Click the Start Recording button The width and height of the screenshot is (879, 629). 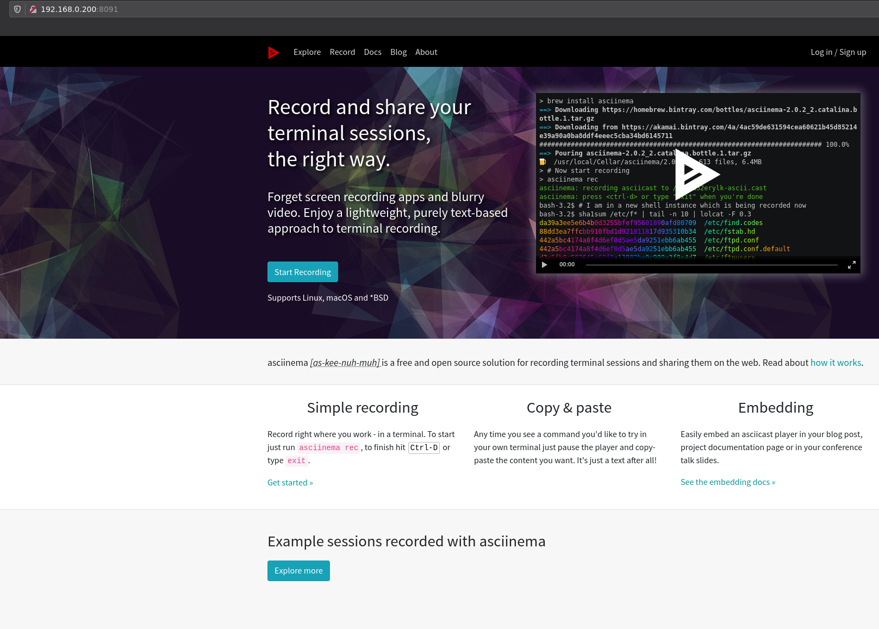pyautogui.click(x=303, y=272)
